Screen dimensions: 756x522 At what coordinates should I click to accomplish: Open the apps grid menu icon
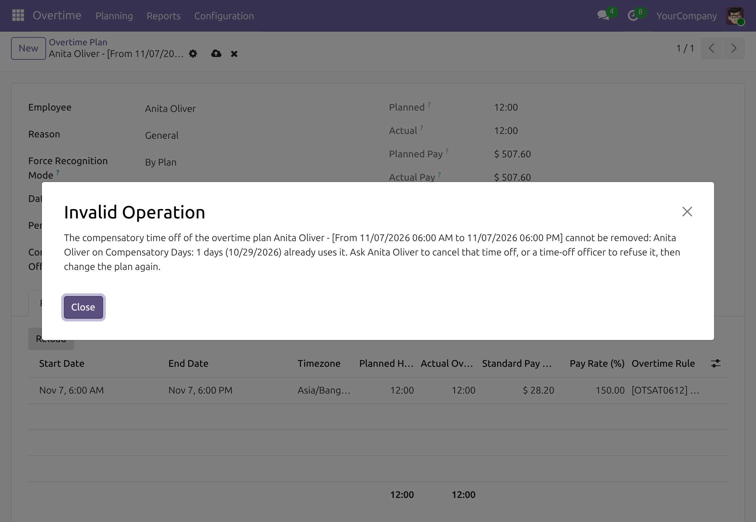pos(18,15)
